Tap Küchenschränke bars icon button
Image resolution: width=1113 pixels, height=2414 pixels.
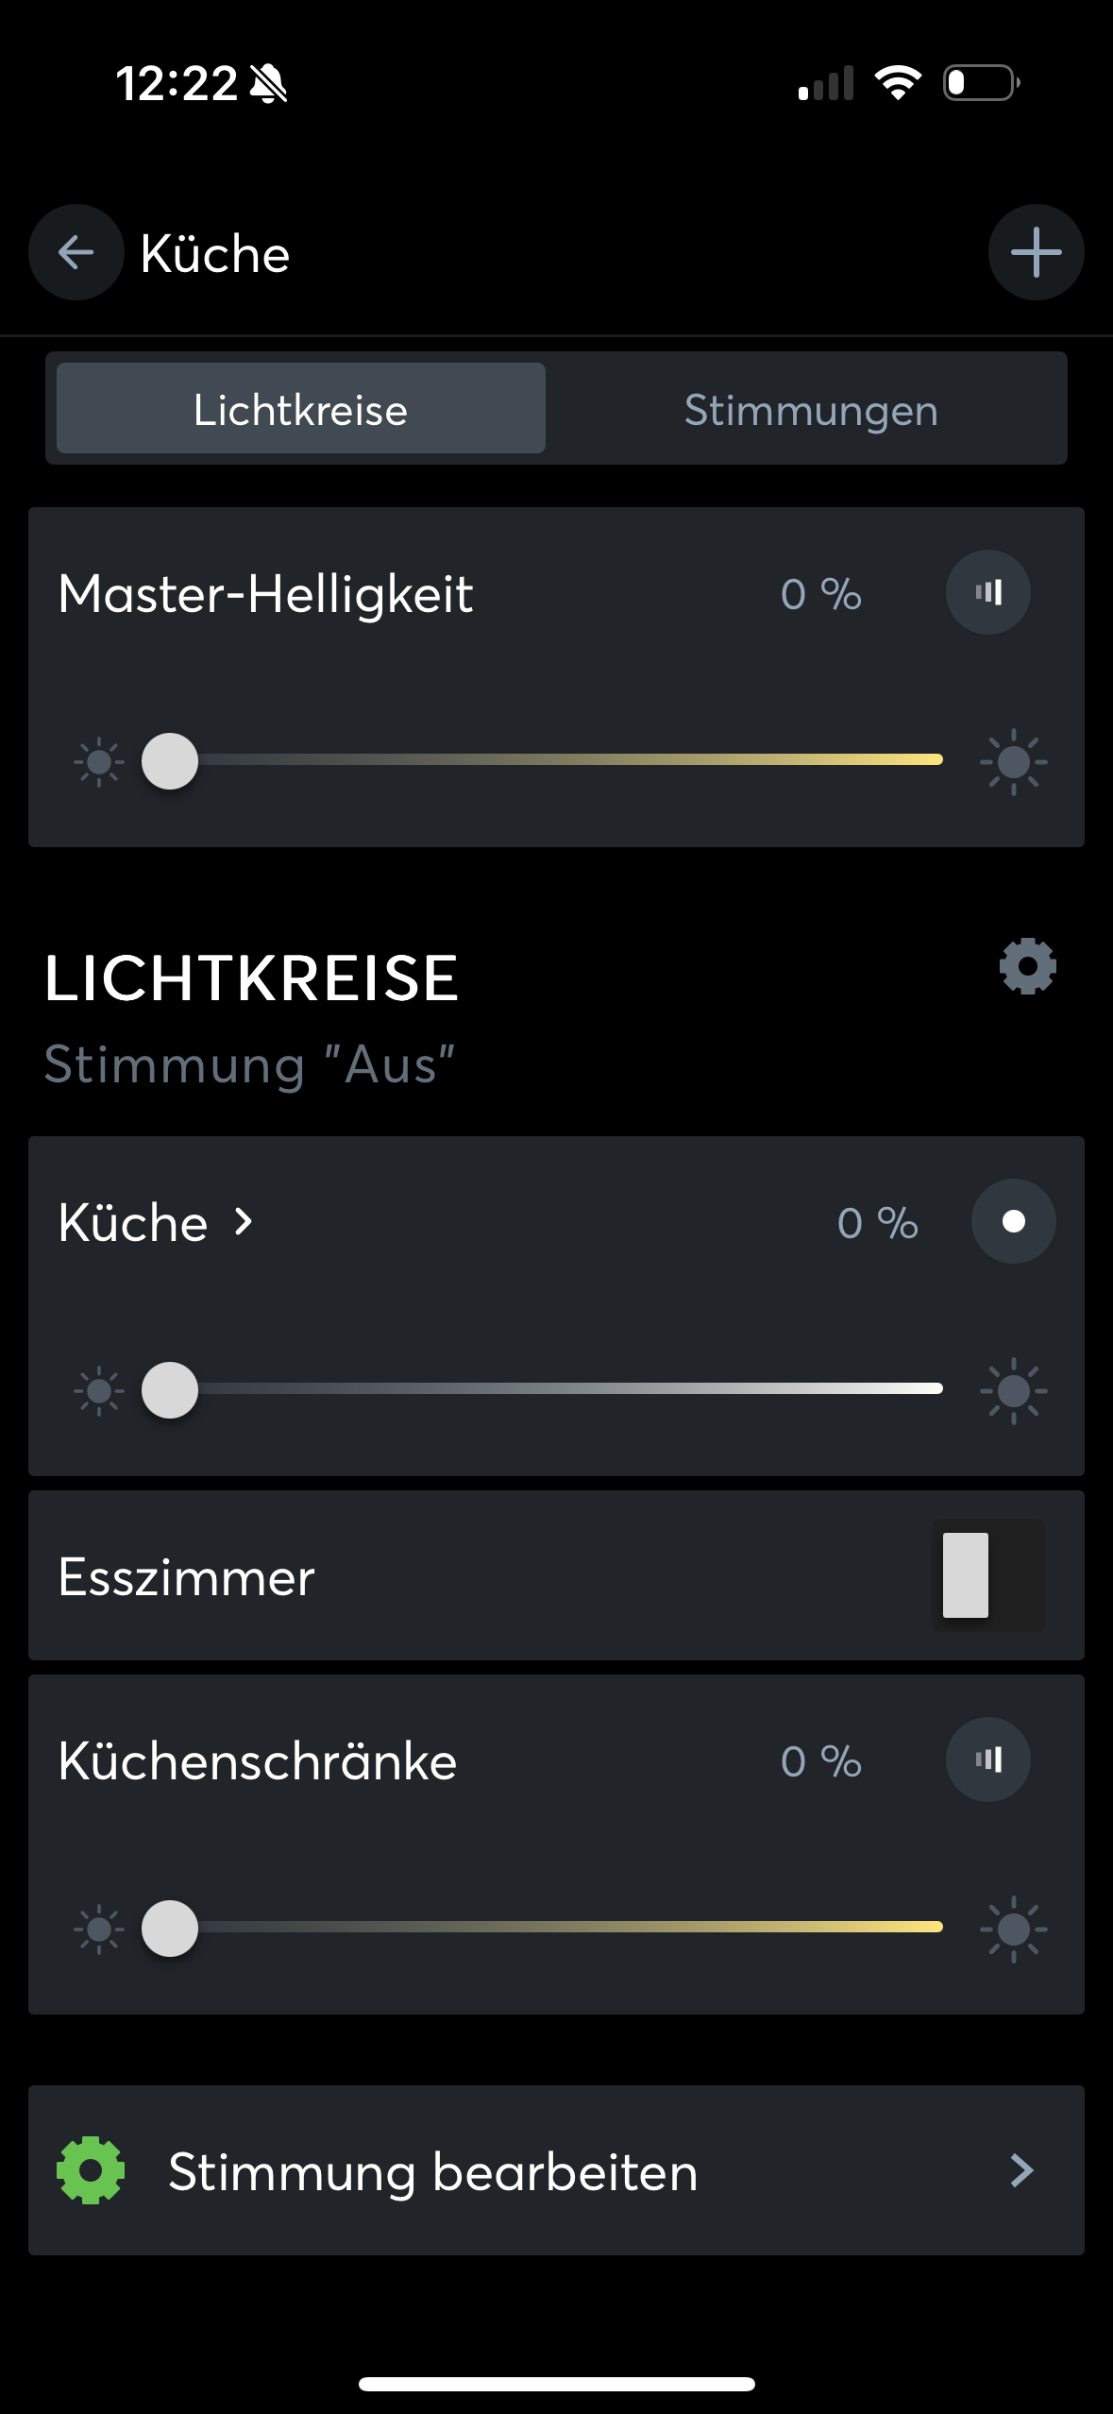(x=987, y=1759)
